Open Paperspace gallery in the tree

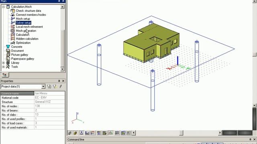pyautogui.click(x=22, y=59)
